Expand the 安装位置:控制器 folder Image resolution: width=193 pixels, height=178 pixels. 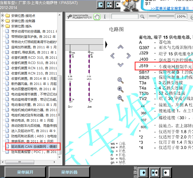click(2, 20)
